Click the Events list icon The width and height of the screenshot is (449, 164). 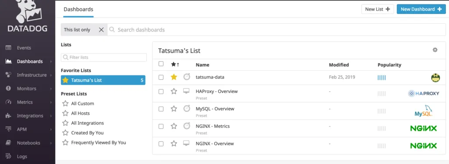[x=8, y=48]
